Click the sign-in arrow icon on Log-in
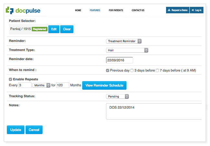 (x=193, y=10)
